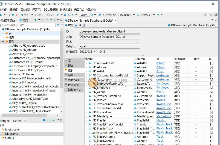Toggle unique checkbox for IPK_Artist row

coord(212,71)
